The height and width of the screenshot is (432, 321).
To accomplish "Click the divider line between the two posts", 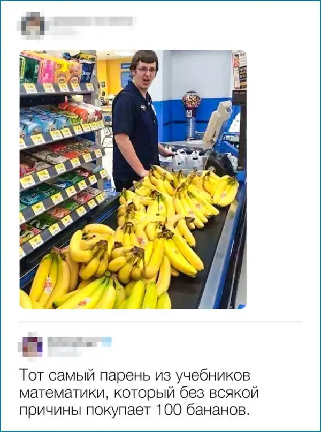I will click(160, 322).
